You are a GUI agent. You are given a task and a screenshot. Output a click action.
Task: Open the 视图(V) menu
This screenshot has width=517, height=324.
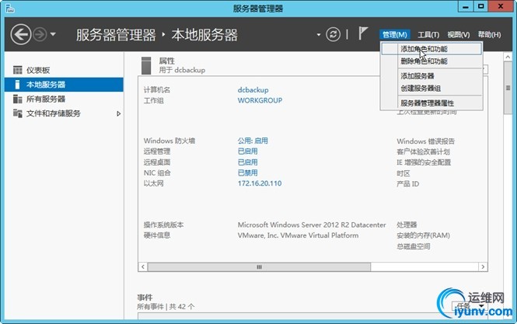pyautogui.click(x=459, y=35)
